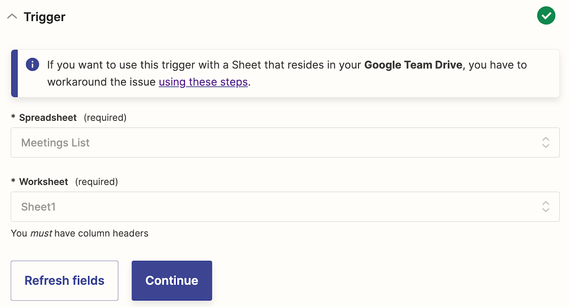Click the Worksheet field's up-down arrows icon
This screenshot has height=307, width=569.
click(x=545, y=207)
